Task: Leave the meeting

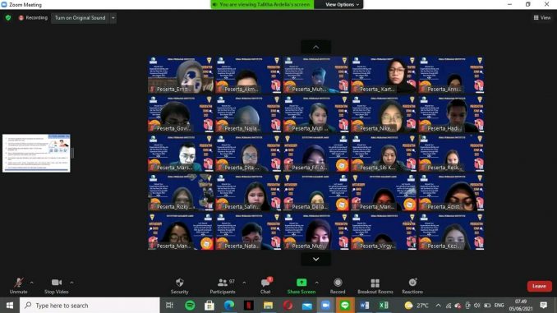Action: coord(539,286)
